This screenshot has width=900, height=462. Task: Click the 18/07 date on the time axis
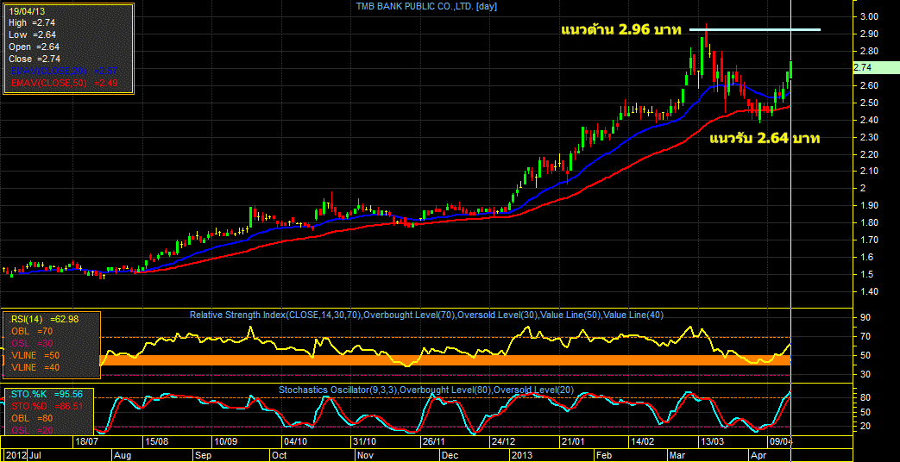86,442
